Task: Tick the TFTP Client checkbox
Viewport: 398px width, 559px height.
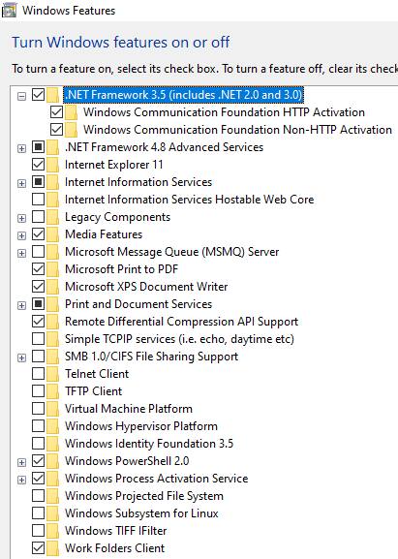Action: coord(38,390)
